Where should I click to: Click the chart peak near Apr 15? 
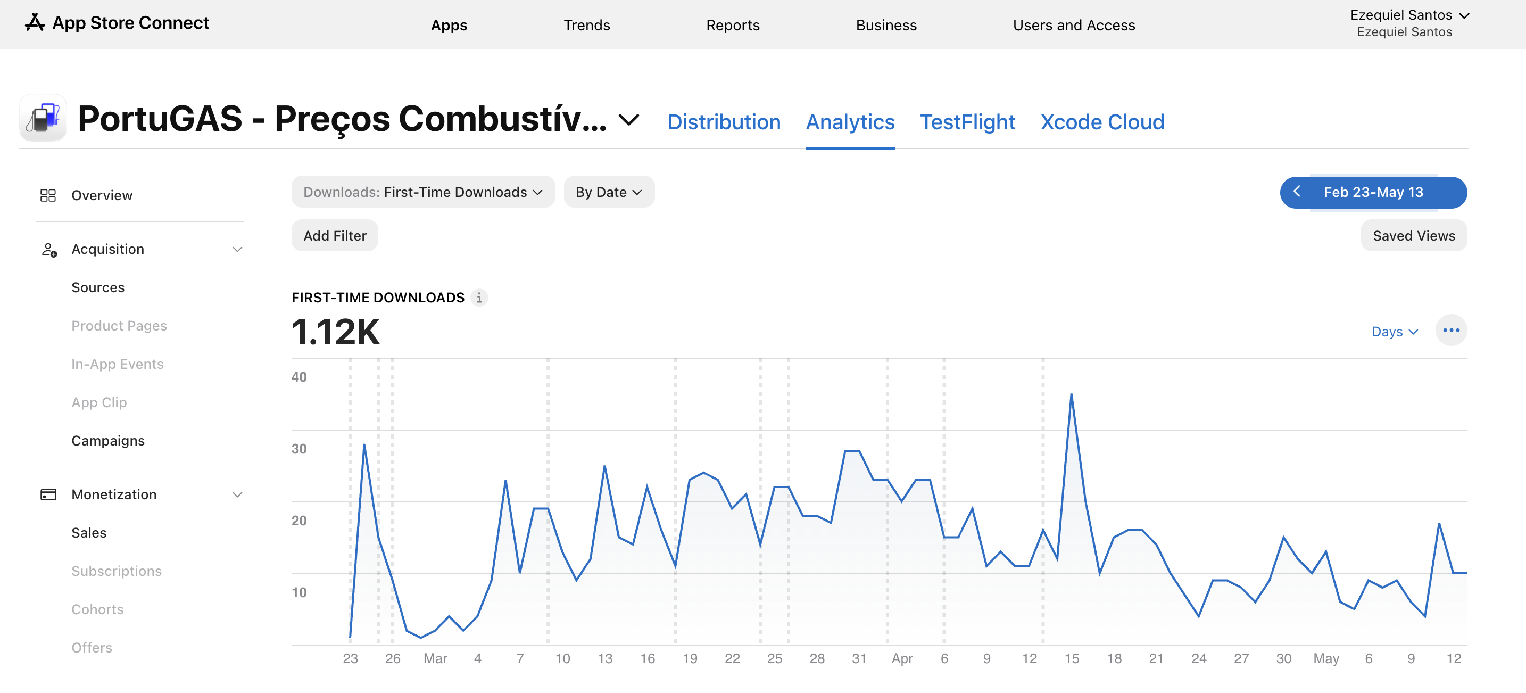[x=1071, y=394]
